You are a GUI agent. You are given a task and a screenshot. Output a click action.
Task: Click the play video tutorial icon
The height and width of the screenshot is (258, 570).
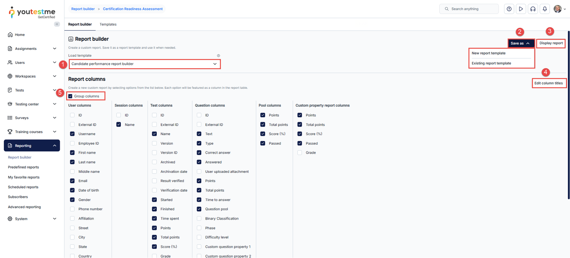tap(521, 9)
